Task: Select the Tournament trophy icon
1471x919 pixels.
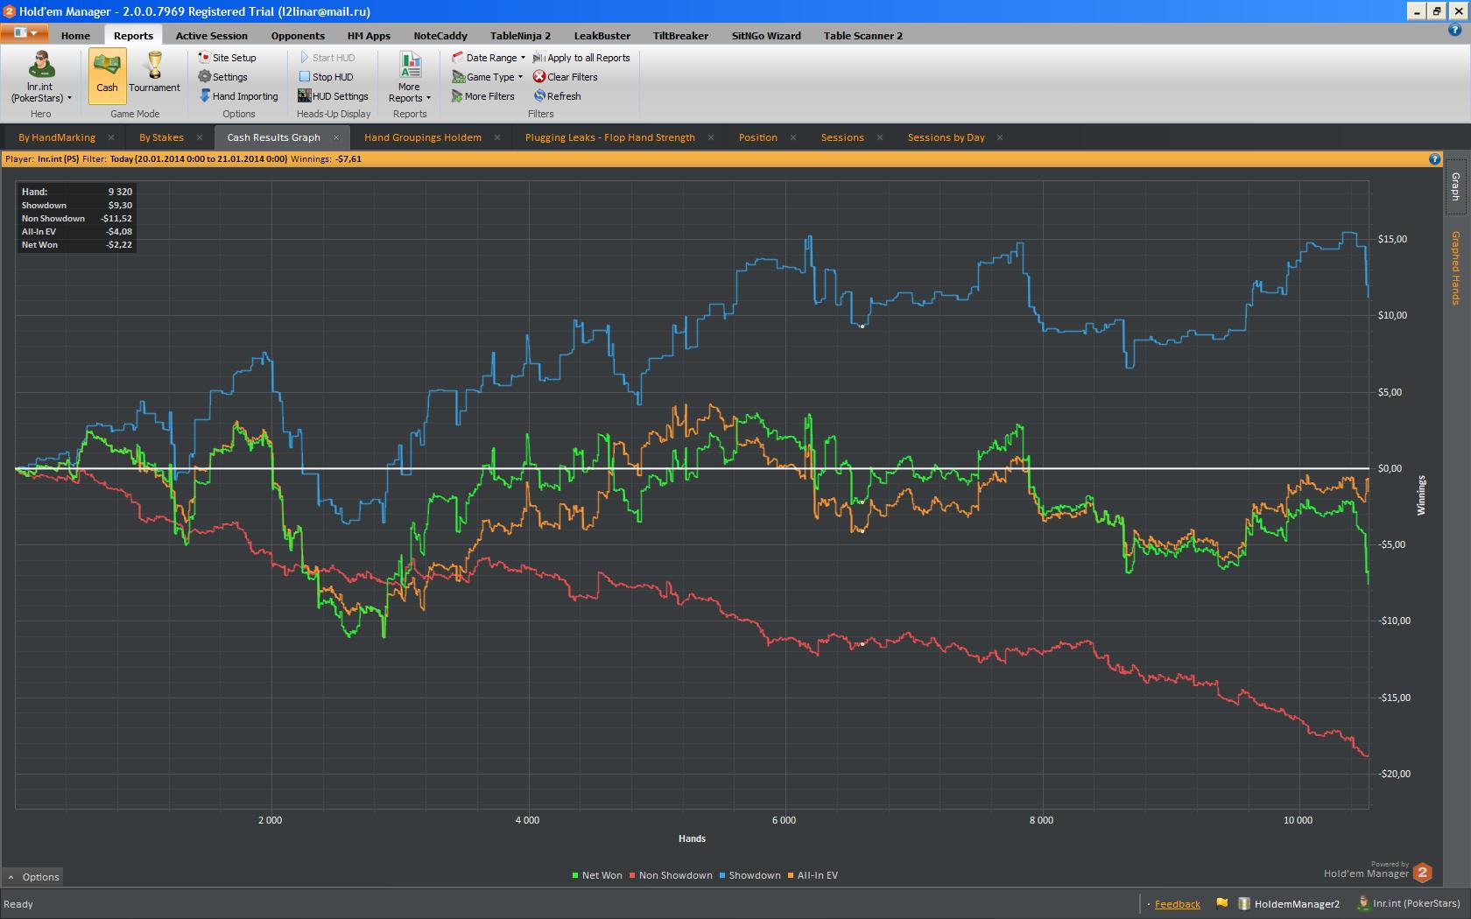Action: click(154, 66)
